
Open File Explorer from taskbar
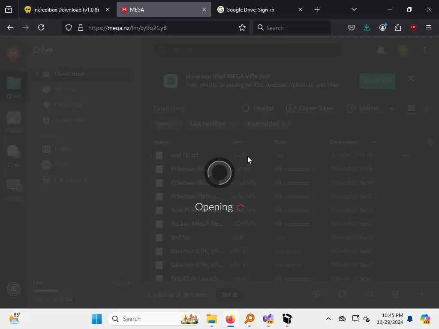[212, 319]
